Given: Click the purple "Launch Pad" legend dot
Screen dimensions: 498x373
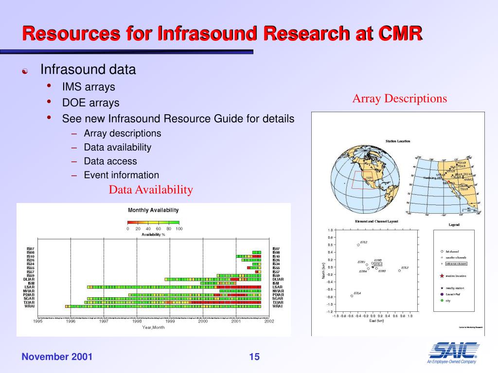Looking at the screenshot, I should tap(442, 294).
